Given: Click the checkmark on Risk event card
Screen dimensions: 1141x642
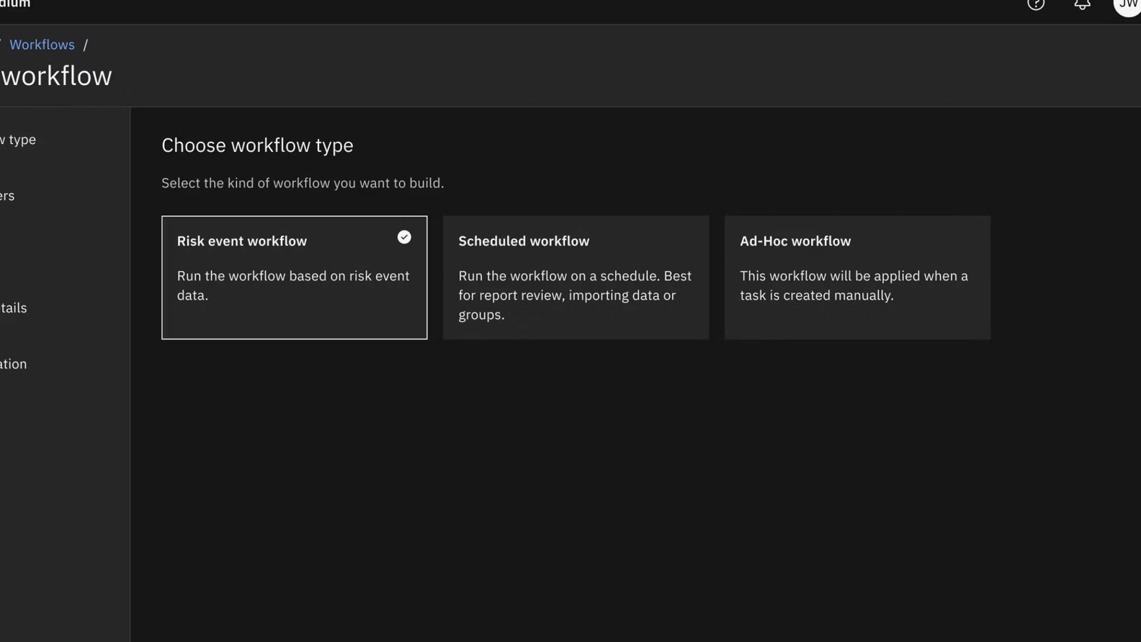Looking at the screenshot, I should coord(404,237).
